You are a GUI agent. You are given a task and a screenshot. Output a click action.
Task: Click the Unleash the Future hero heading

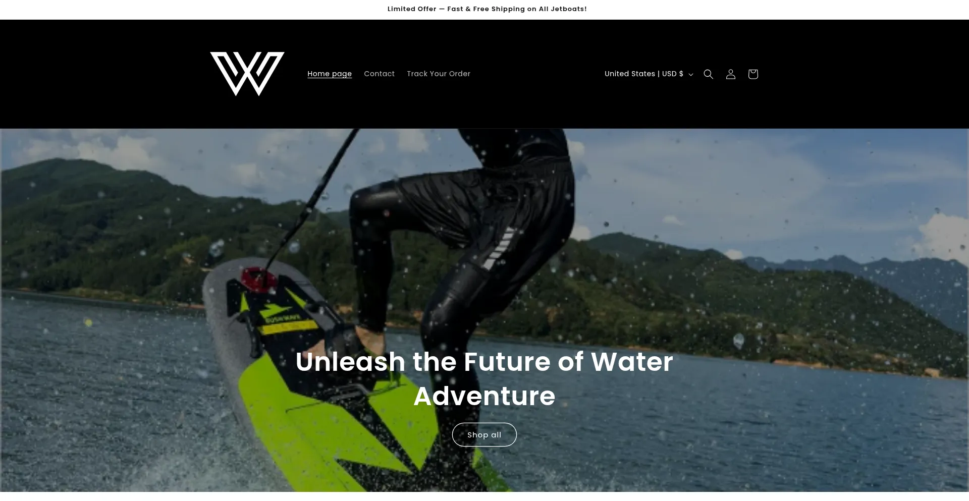484,378
